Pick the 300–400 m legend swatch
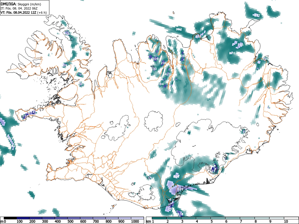This screenshot has width=299, height=224. 48,218
